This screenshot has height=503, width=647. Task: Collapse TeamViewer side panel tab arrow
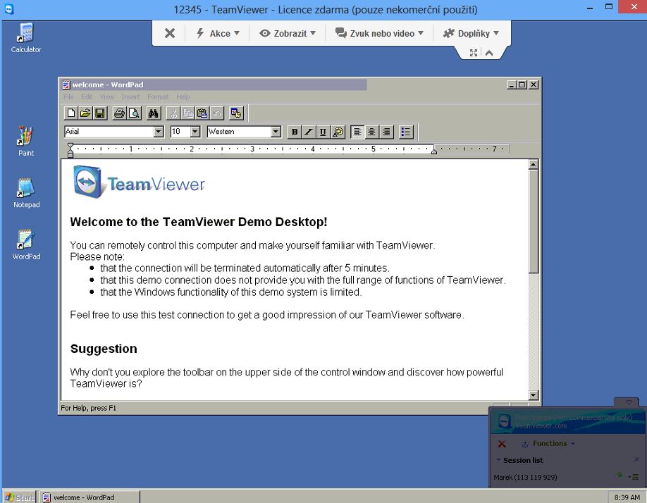(x=629, y=402)
